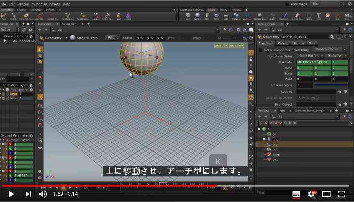Open the Polygon primitive type dropdown

click(112, 38)
